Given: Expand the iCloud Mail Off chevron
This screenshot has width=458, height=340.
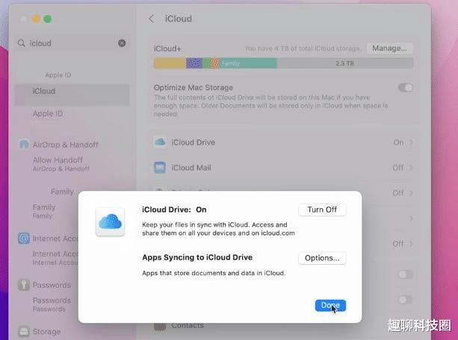Looking at the screenshot, I should (411, 168).
